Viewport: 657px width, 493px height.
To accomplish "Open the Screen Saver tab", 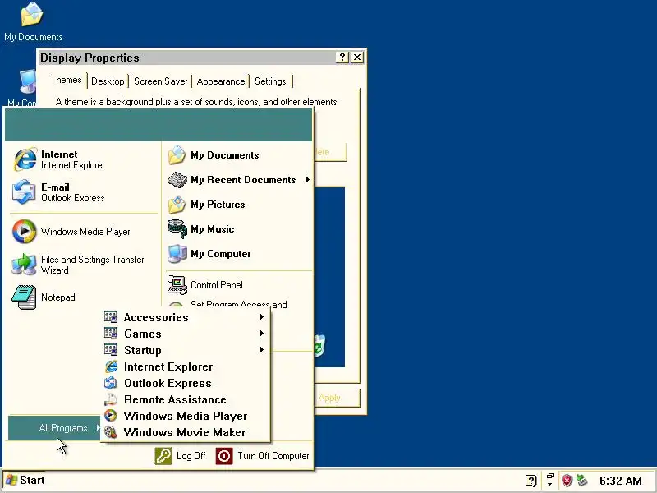I will tap(160, 81).
